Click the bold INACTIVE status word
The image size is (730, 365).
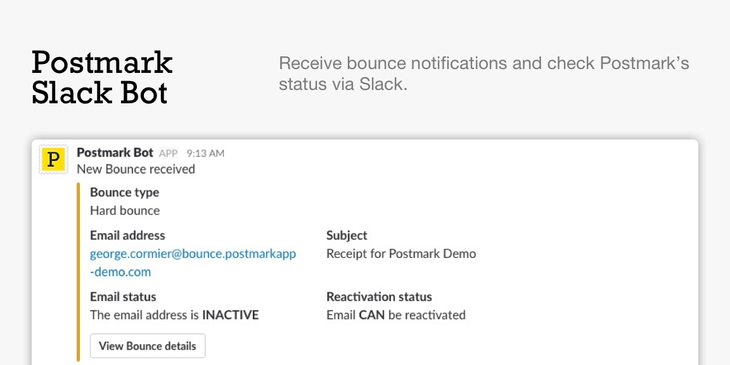tap(230, 315)
